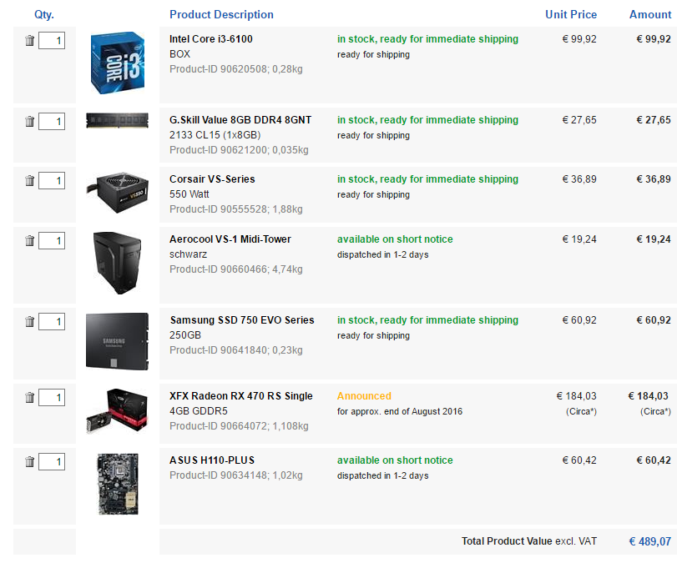Image resolution: width=677 pixels, height=563 pixels.
Task: Open Intel Core i3-6100 product title
Action: point(210,39)
